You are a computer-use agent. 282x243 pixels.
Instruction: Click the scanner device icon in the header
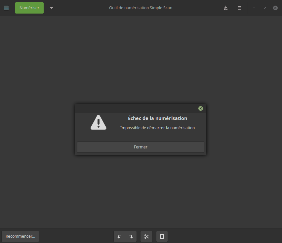click(x=6, y=8)
